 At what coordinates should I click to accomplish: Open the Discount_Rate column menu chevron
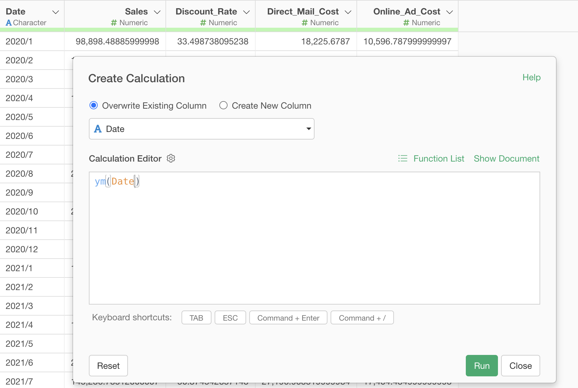246,12
